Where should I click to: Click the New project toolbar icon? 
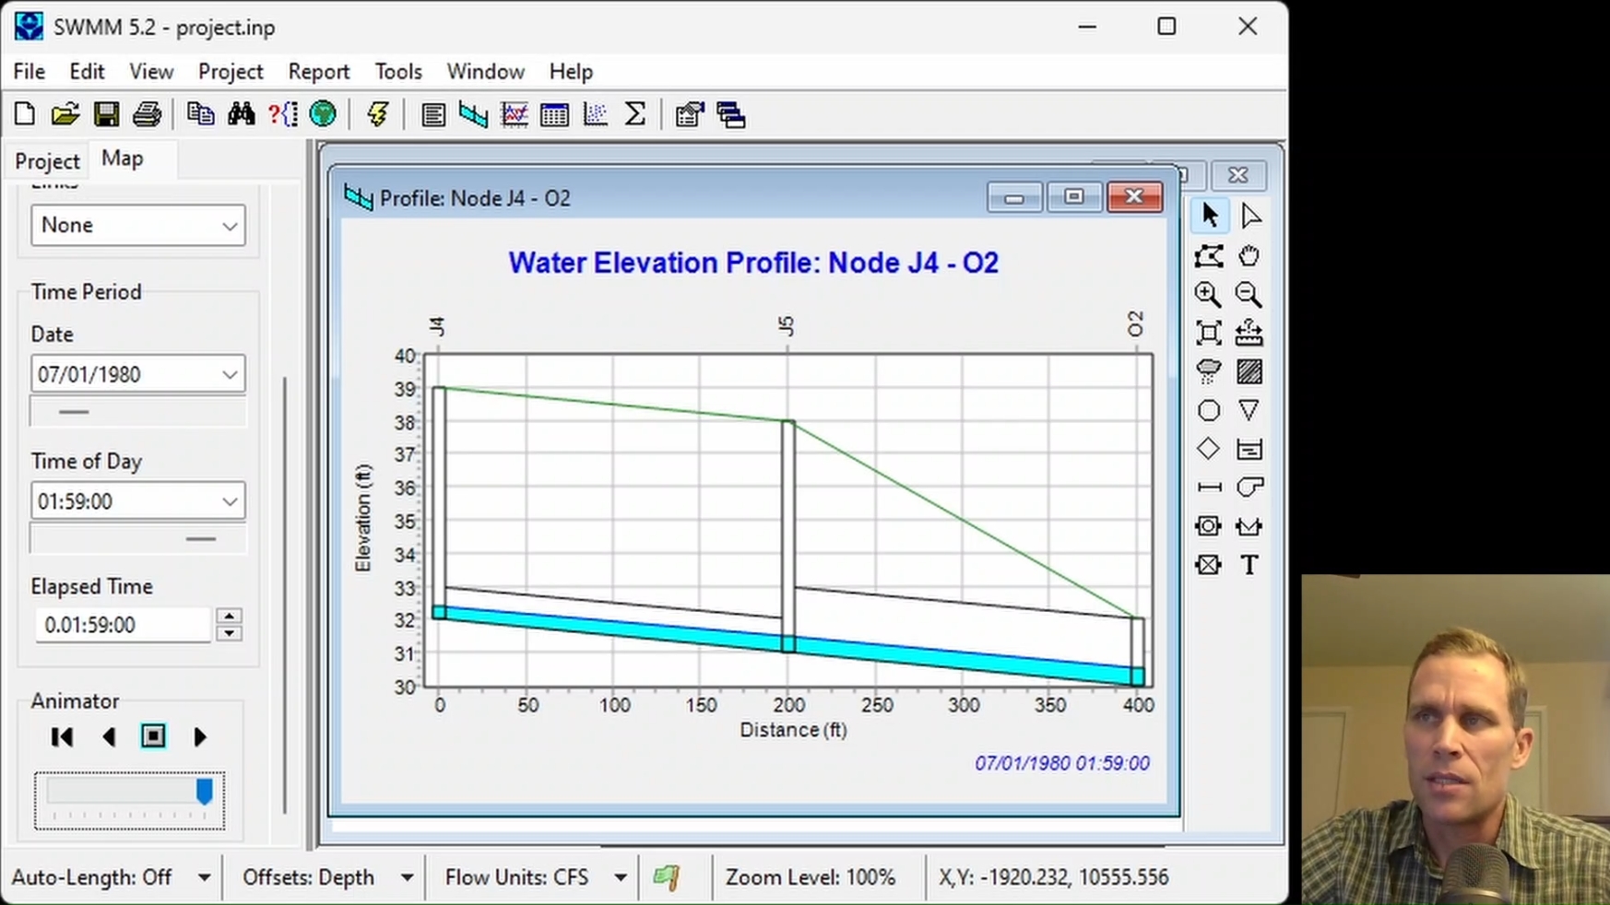pos(25,114)
